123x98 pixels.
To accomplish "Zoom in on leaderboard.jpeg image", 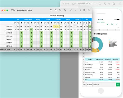I will [x=60, y=10].
